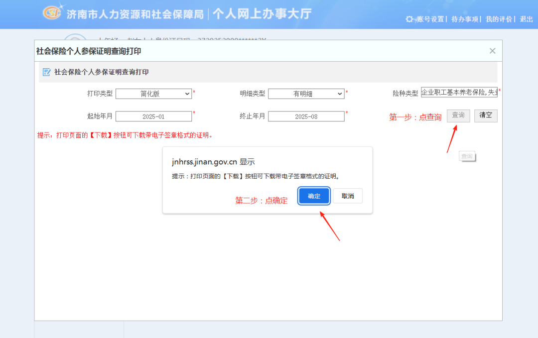Open 我的评价 in the header

[x=499, y=19]
